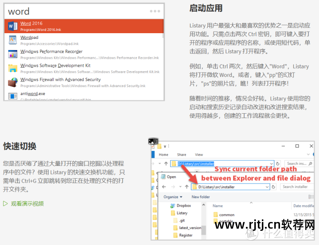Click the tree pane scroll up arrow
319x245 pixels.
pyautogui.click(x=203, y=205)
